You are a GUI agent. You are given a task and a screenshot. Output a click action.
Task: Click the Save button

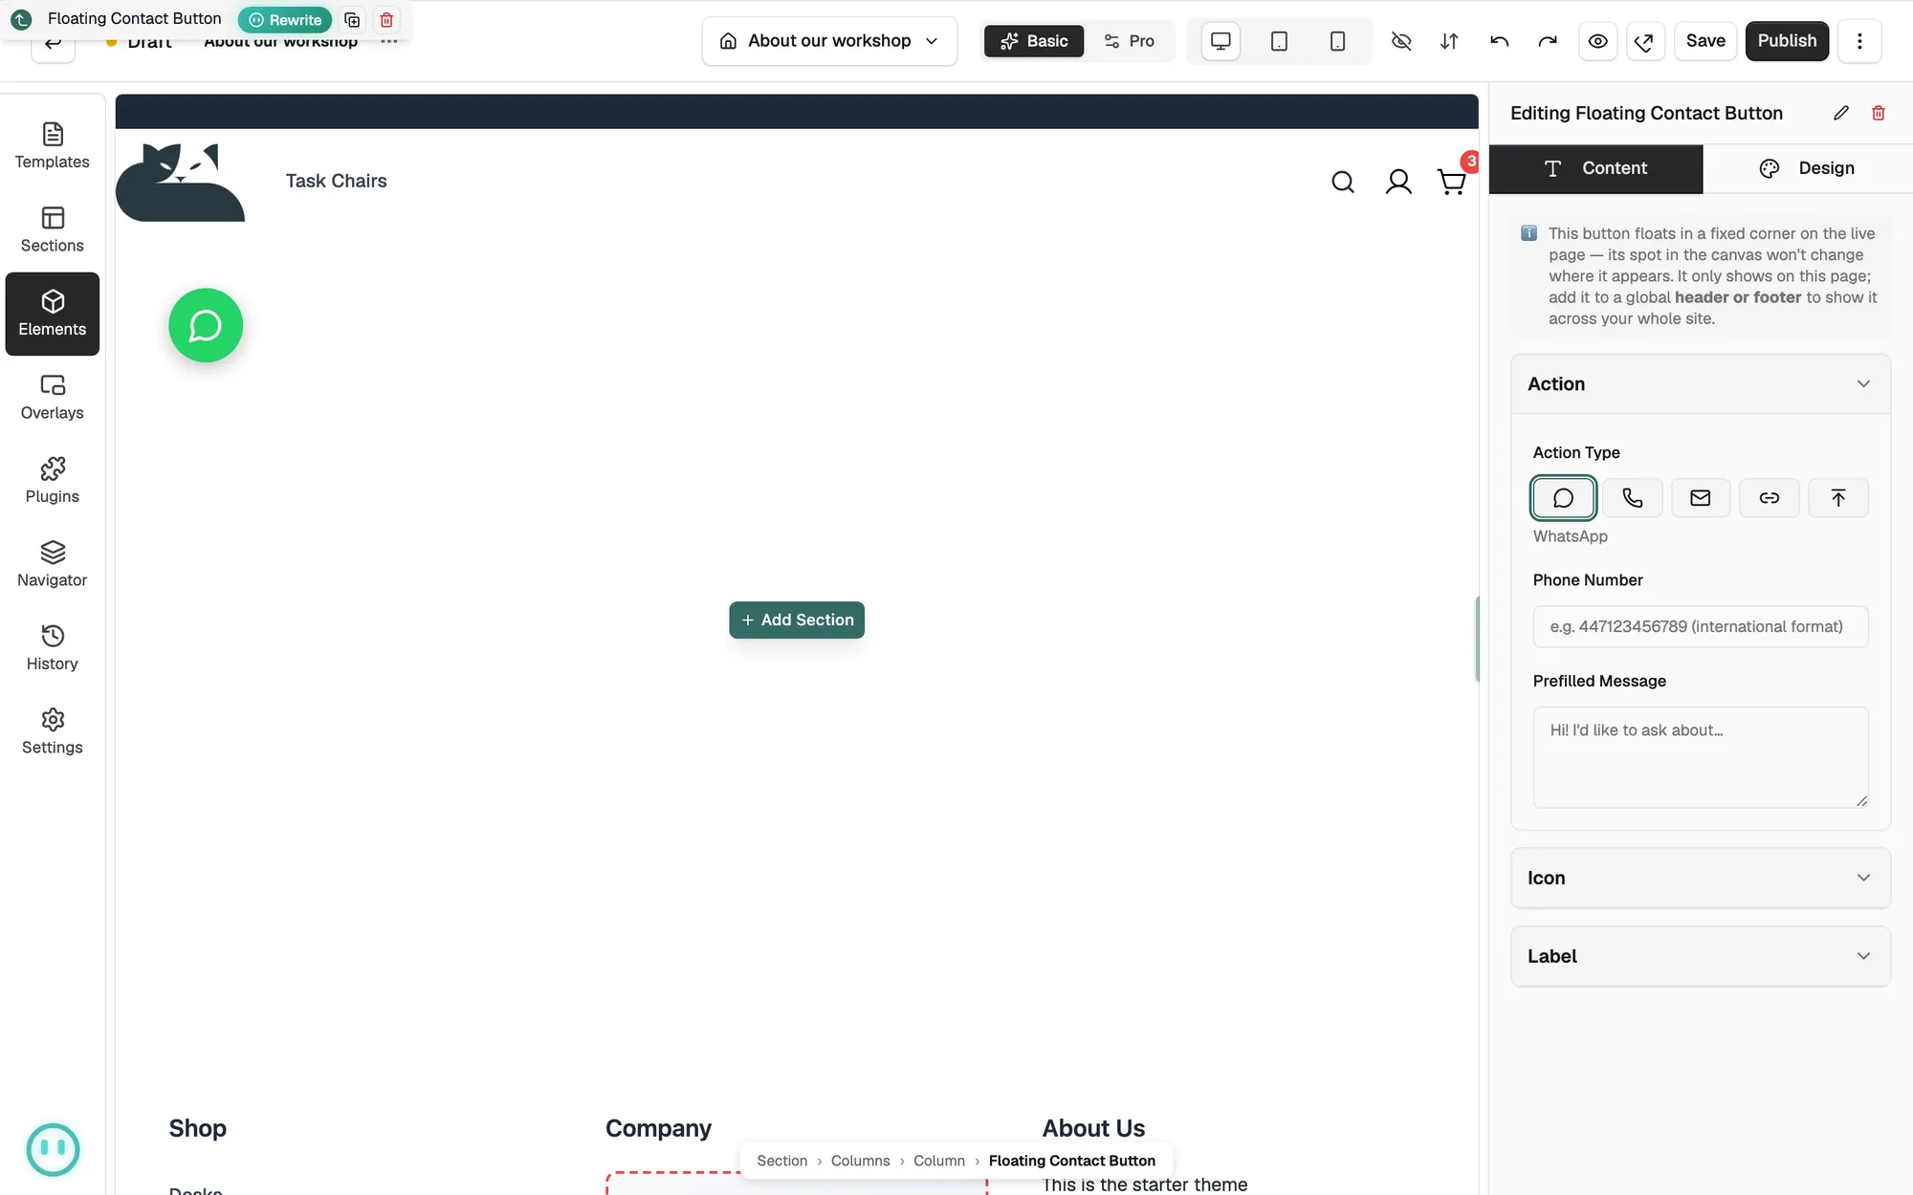pyautogui.click(x=1705, y=41)
